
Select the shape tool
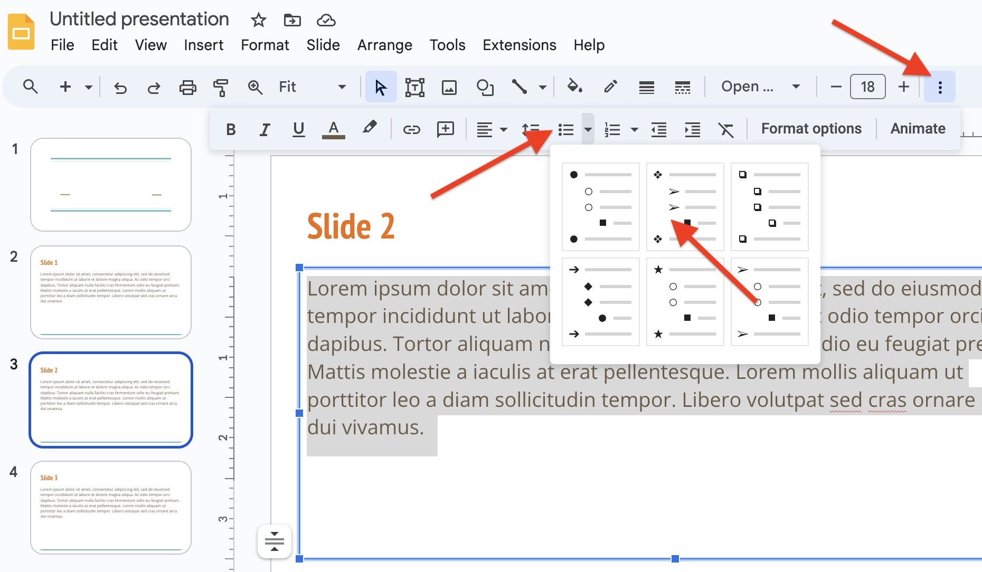485,87
